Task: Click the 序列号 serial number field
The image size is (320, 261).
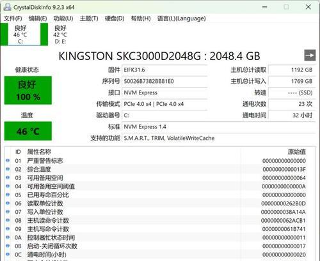Action: tap(164, 81)
